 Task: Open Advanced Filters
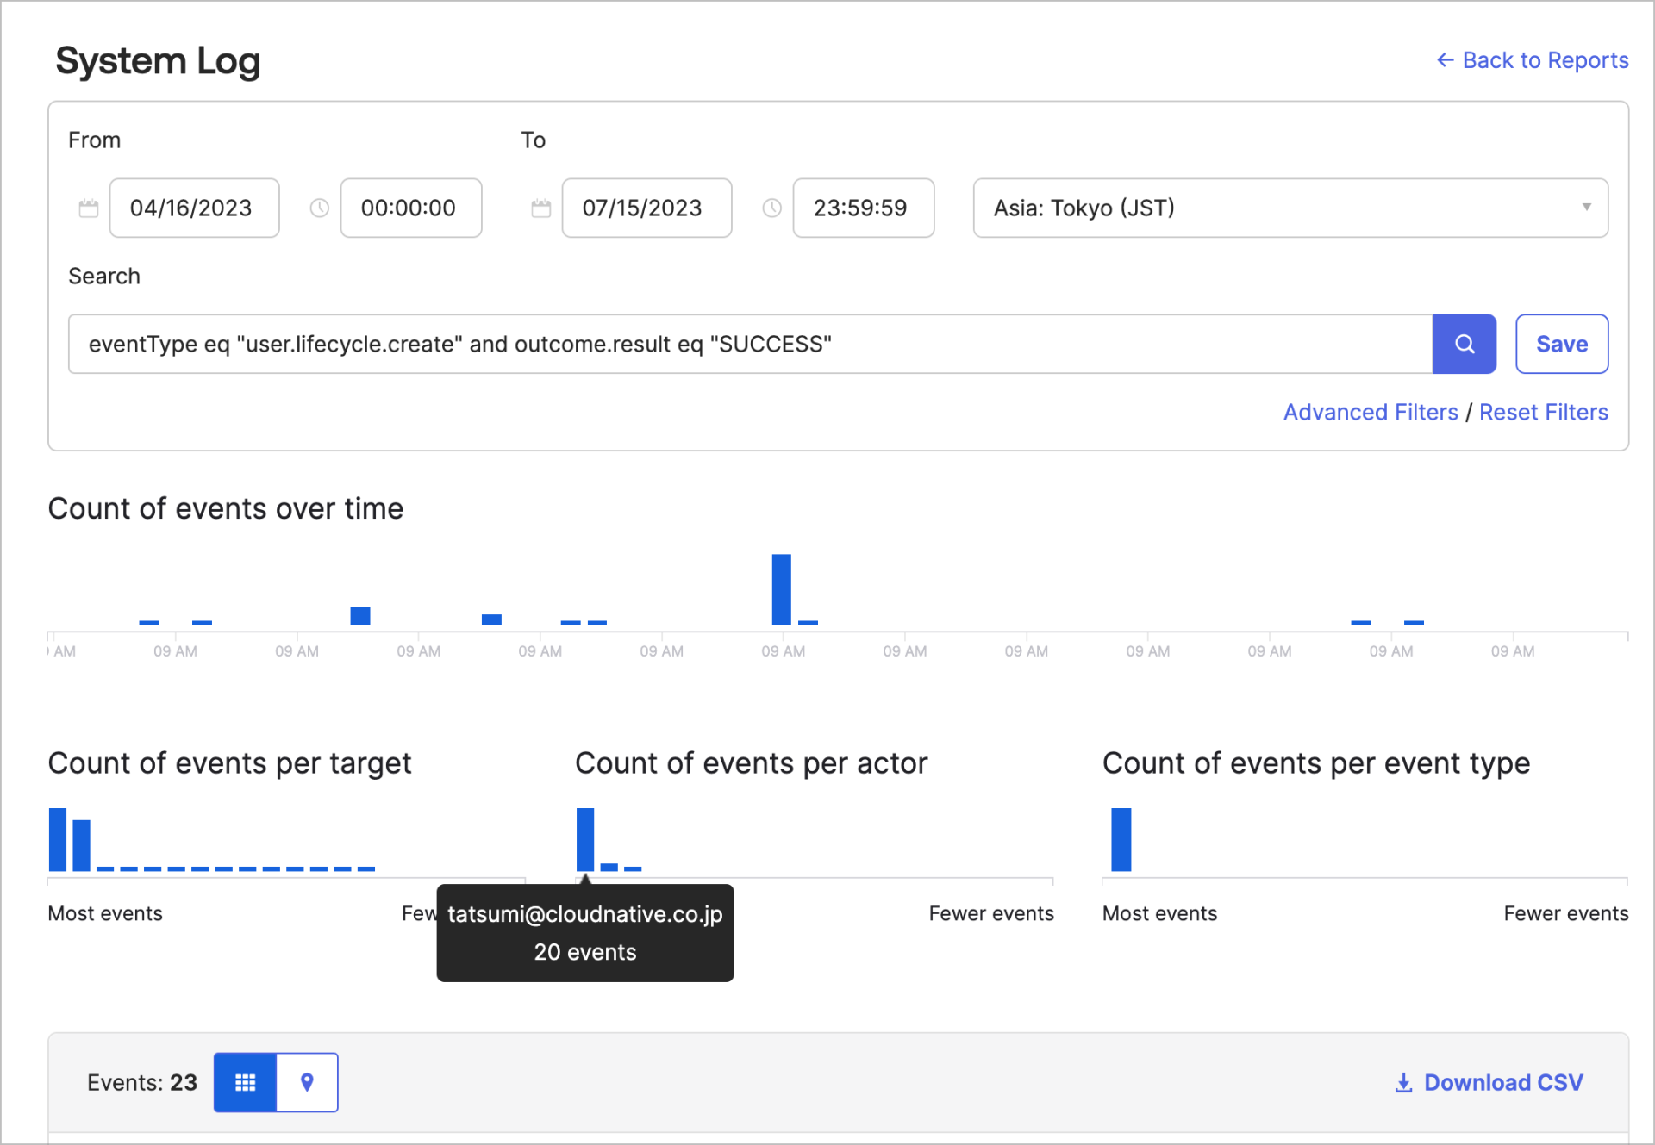[1371, 412]
